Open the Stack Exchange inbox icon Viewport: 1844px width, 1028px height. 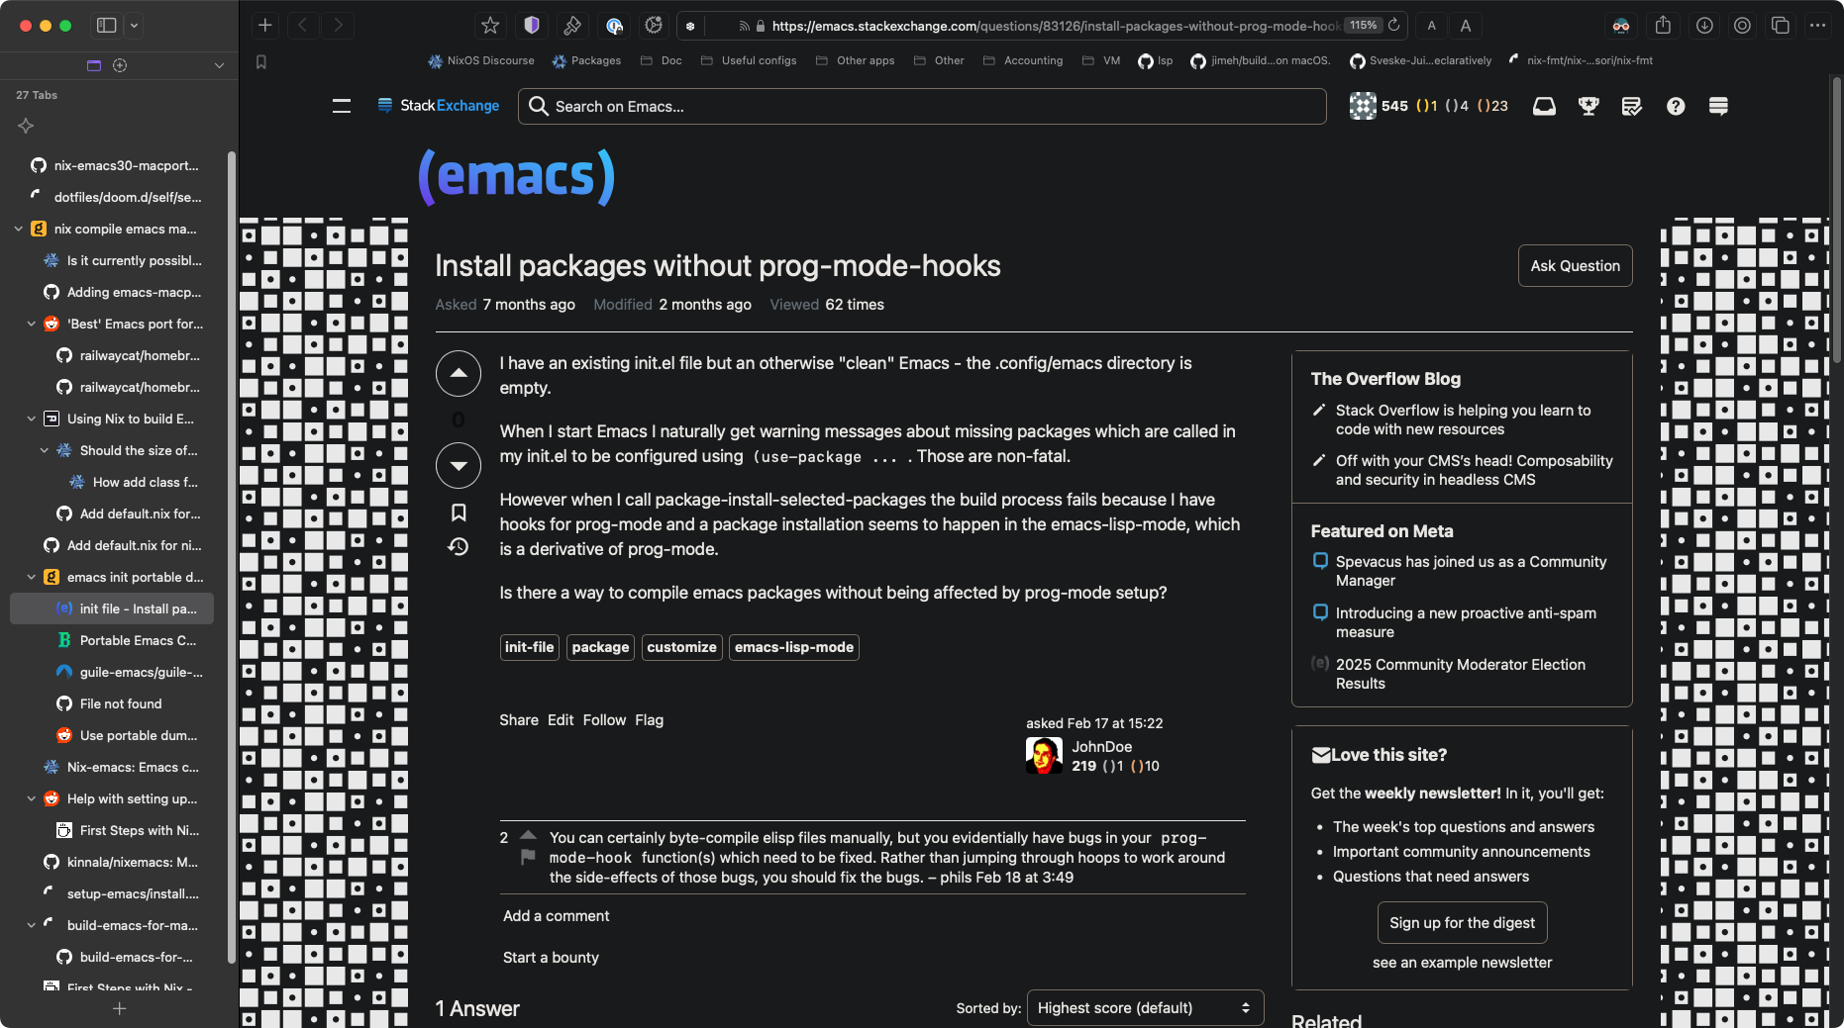pos(1544,106)
